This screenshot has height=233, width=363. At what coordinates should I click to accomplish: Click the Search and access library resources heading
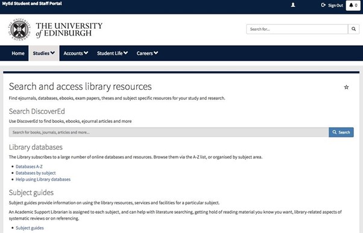pos(80,87)
